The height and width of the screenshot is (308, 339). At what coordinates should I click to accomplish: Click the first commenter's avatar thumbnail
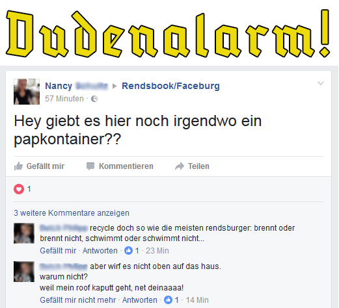(24, 233)
